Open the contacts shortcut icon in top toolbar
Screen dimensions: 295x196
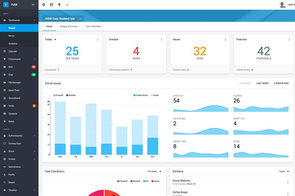51,5
